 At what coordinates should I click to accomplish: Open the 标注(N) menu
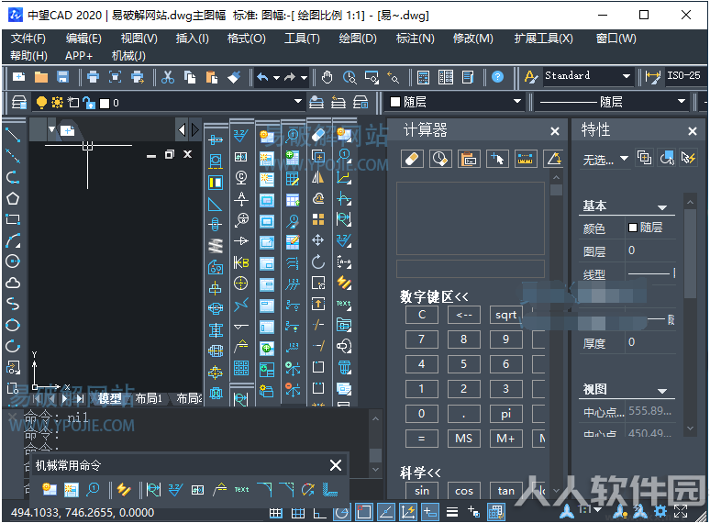click(x=416, y=39)
